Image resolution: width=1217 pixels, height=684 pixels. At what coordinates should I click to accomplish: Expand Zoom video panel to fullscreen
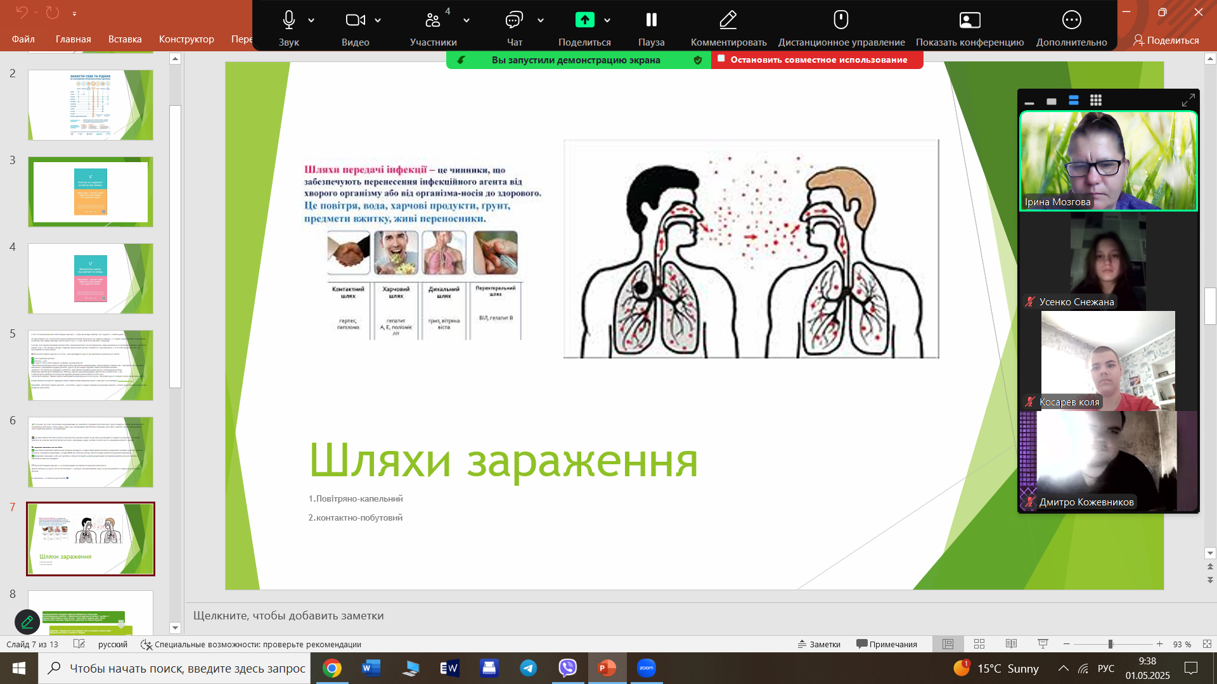pyautogui.click(x=1188, y=100)
